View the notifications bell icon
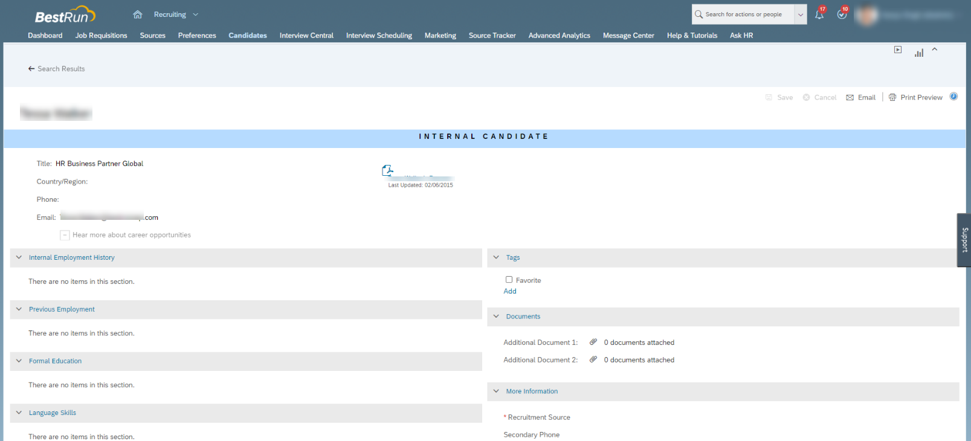This screenshot has width=971, height=441. (x=819, y=14)
